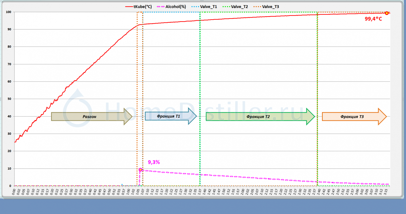The width and height of the screenshot is (406, 214).
Task: Select the green Фракция T2 arrow
Action: pos(258,116)
